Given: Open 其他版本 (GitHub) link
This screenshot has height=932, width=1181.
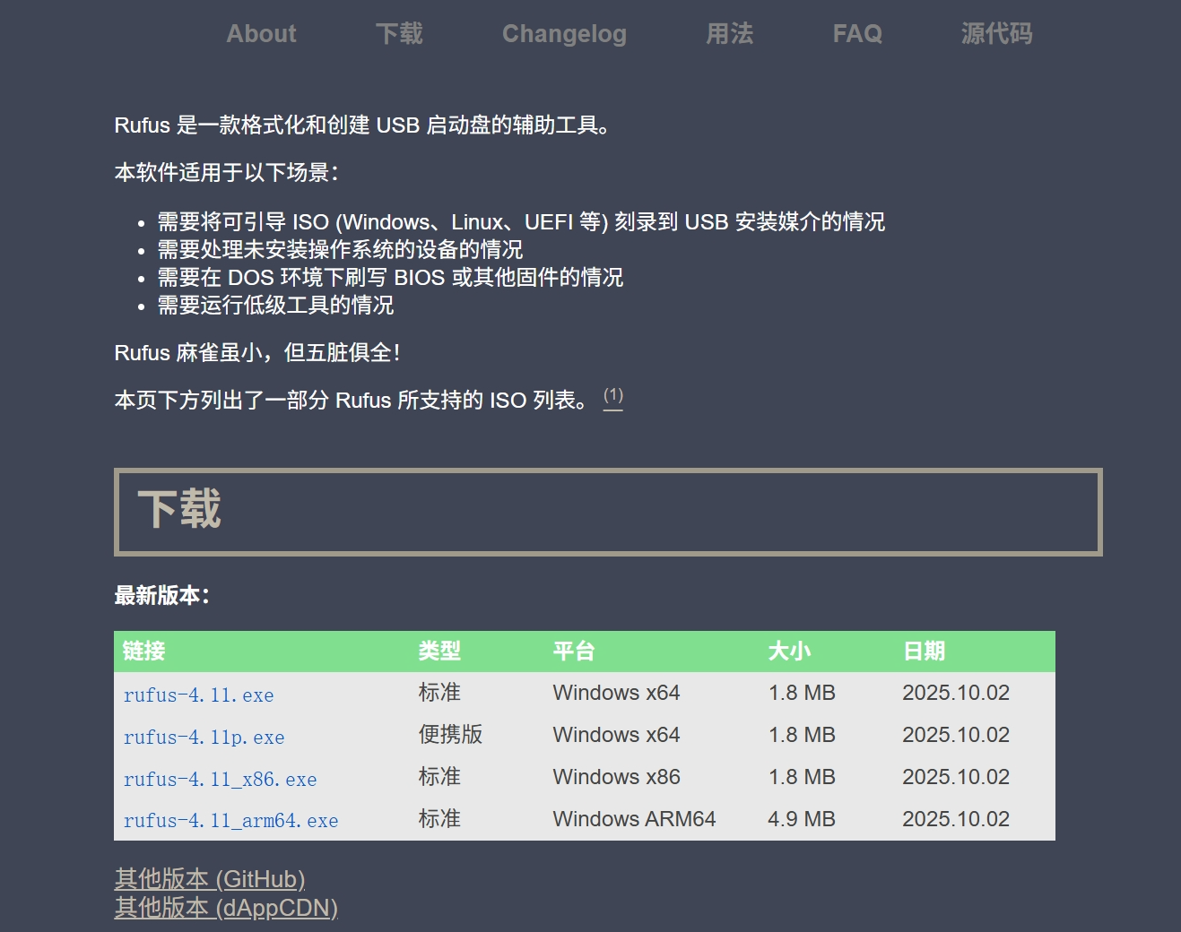Looking at the screenshot, I should pyautogui.click(x=210, y=878).
